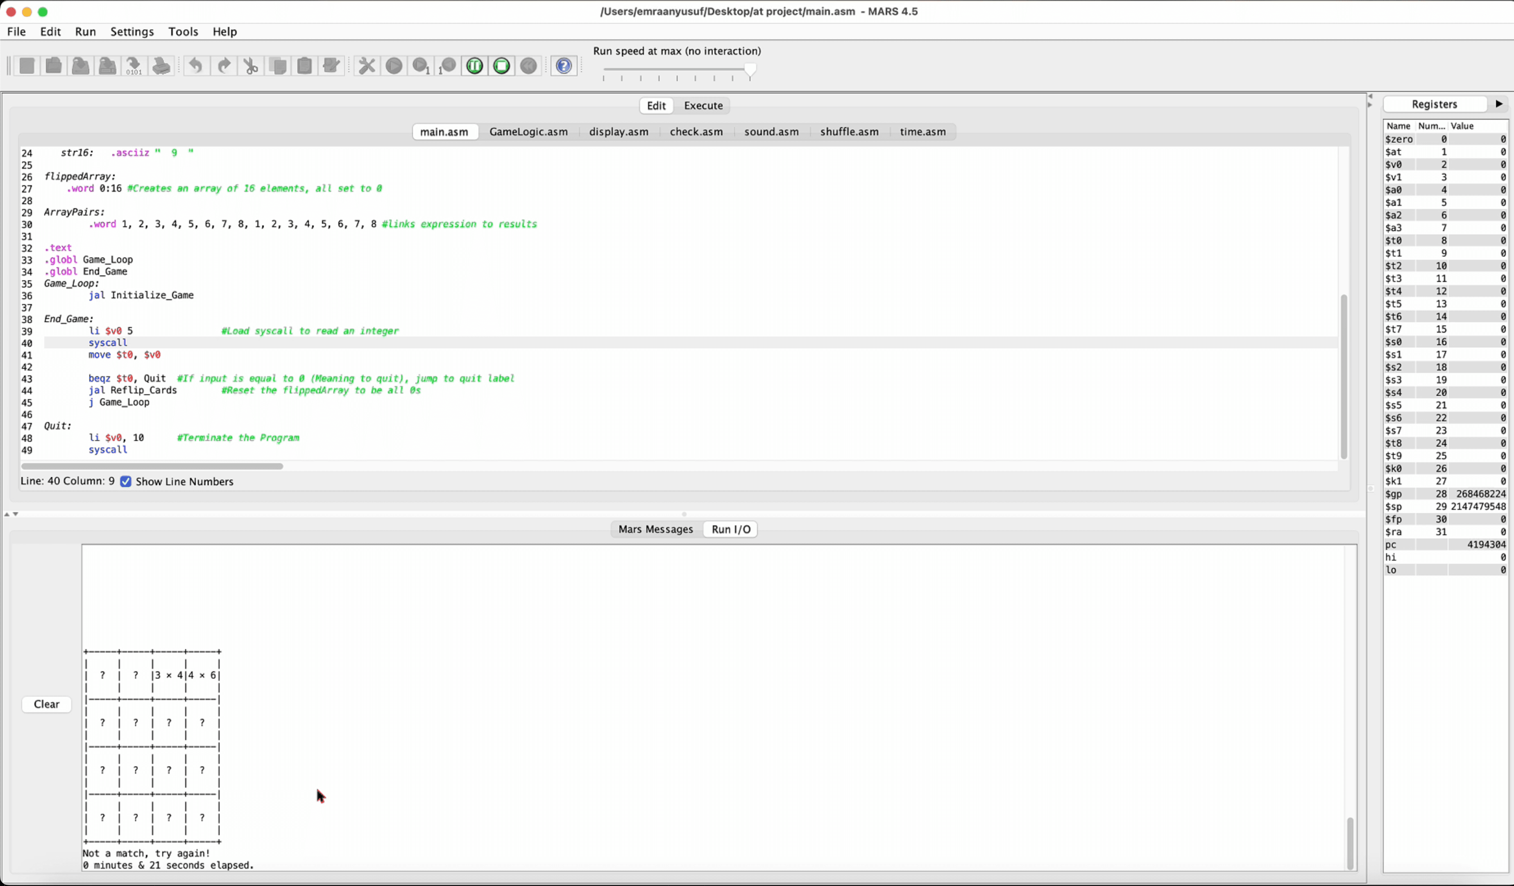Click the registers pane collapse arrow at the divider top
Viewport: 1514px width, 886px height.
point(1370,96)
